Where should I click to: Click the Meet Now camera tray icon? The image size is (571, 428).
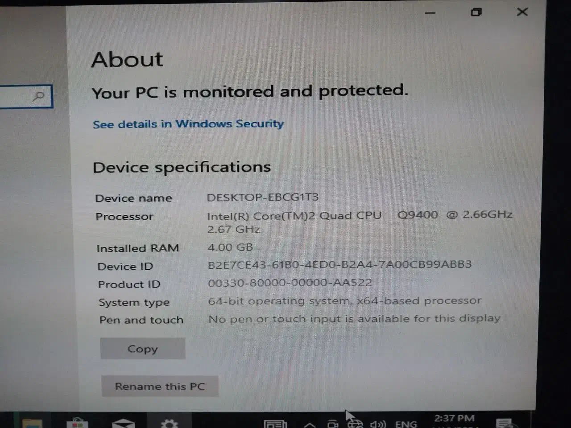click(x=333, y=424)
